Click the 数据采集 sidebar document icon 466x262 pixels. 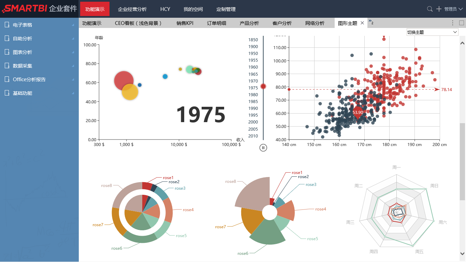coord(7,66)
